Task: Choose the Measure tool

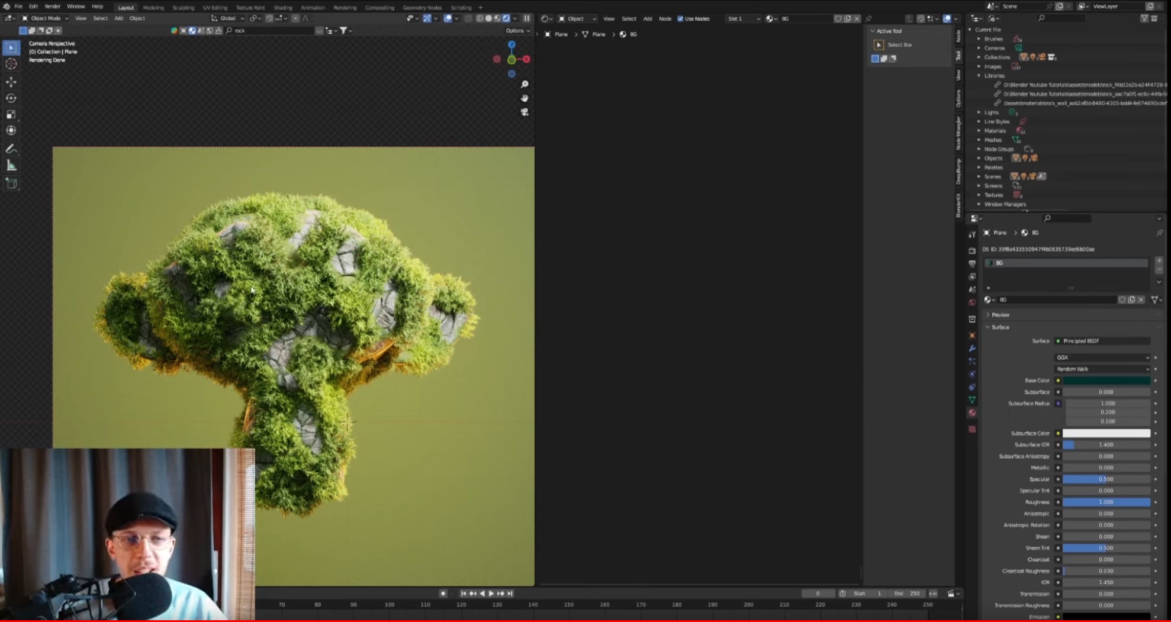Action: click(11, 166)
